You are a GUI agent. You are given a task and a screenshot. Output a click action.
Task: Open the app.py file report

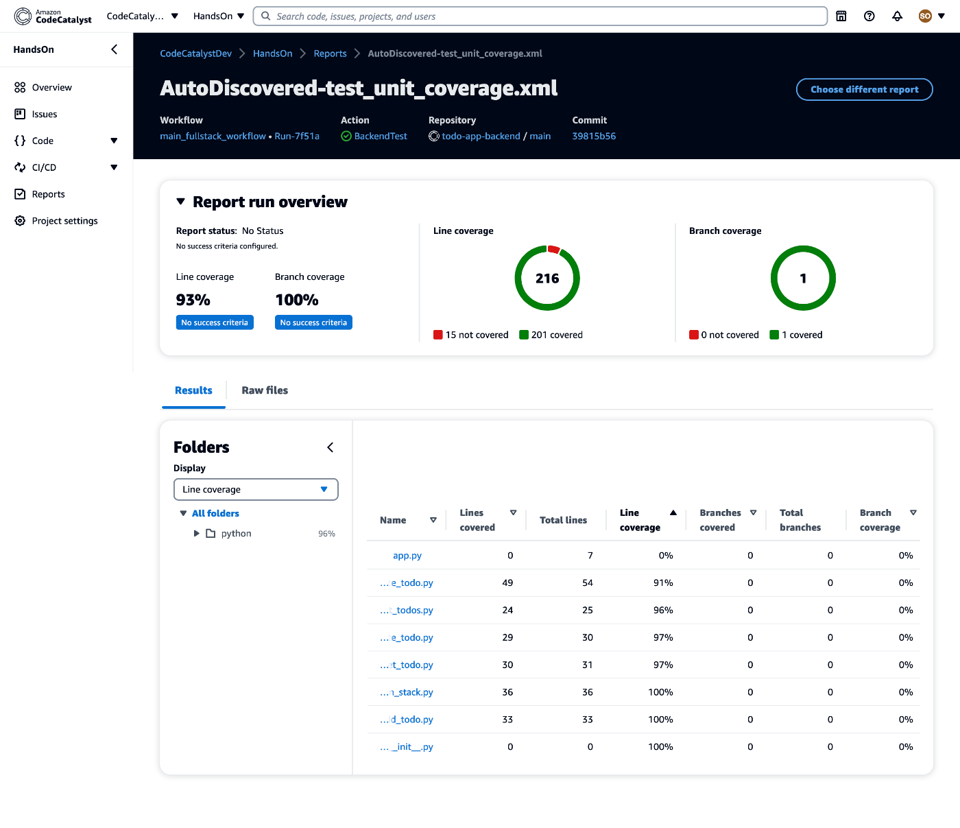click(407, 556)
